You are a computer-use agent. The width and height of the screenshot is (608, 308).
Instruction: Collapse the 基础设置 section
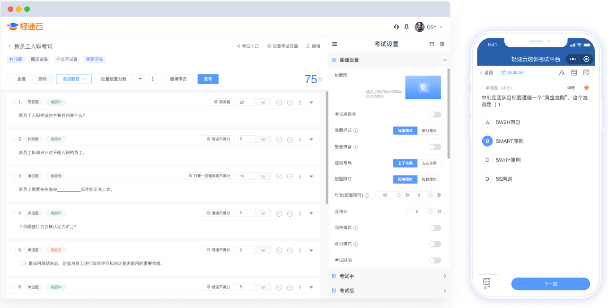click(x=445, y=60)
